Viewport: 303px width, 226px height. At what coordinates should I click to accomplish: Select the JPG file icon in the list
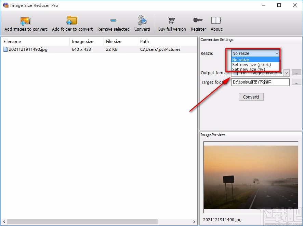(x=5, y=49)
